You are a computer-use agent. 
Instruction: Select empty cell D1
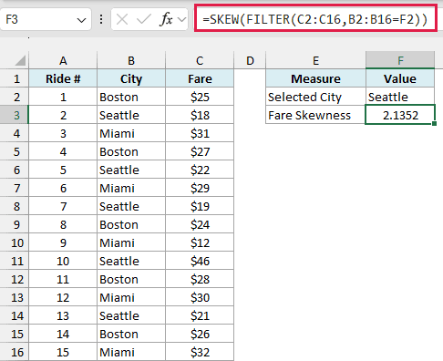tap(250, 78)
